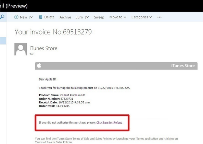The height and width of the screenshot is (144, 203).
Task: Mark the email as Junk
Action: [80, 17]
